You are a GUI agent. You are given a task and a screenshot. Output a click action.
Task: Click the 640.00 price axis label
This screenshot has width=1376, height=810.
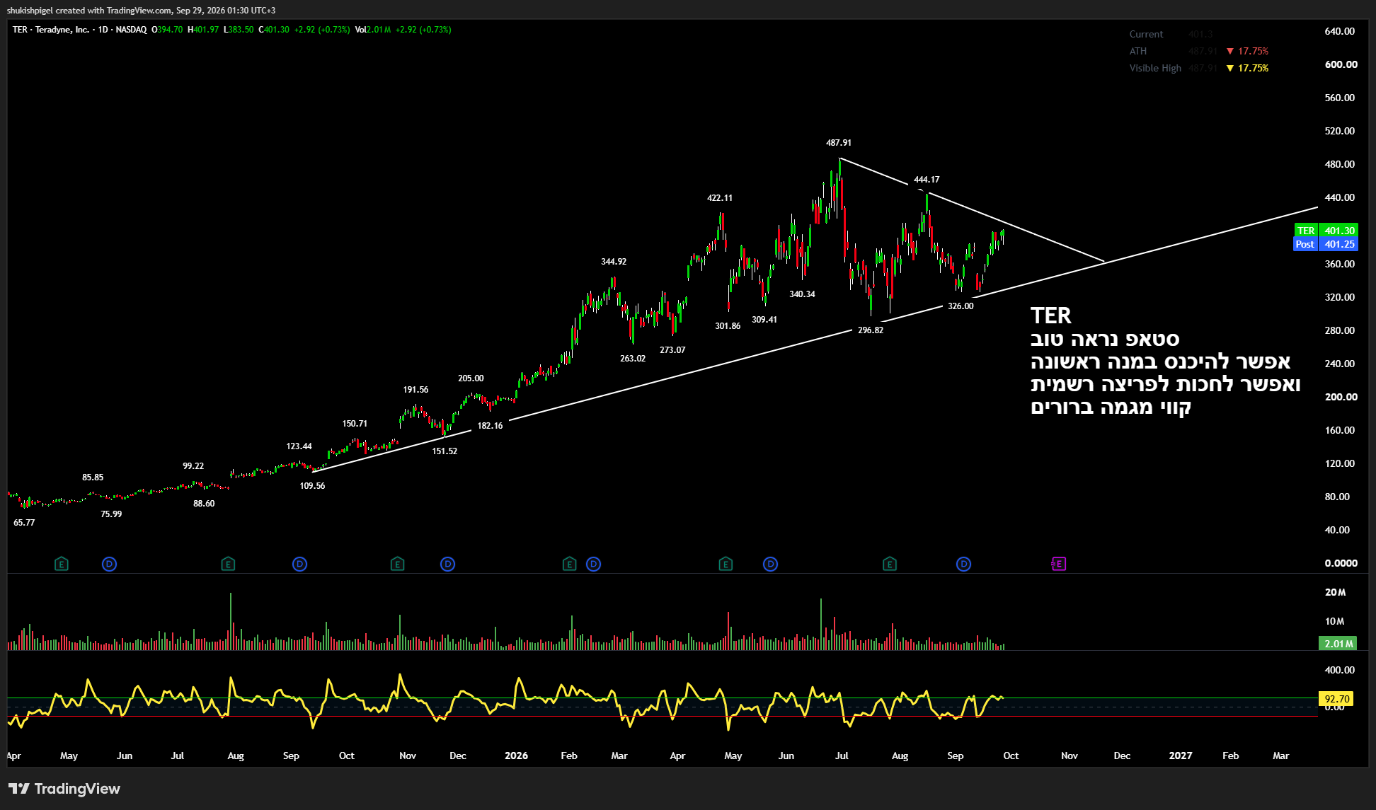click(x=1339, y=31)
